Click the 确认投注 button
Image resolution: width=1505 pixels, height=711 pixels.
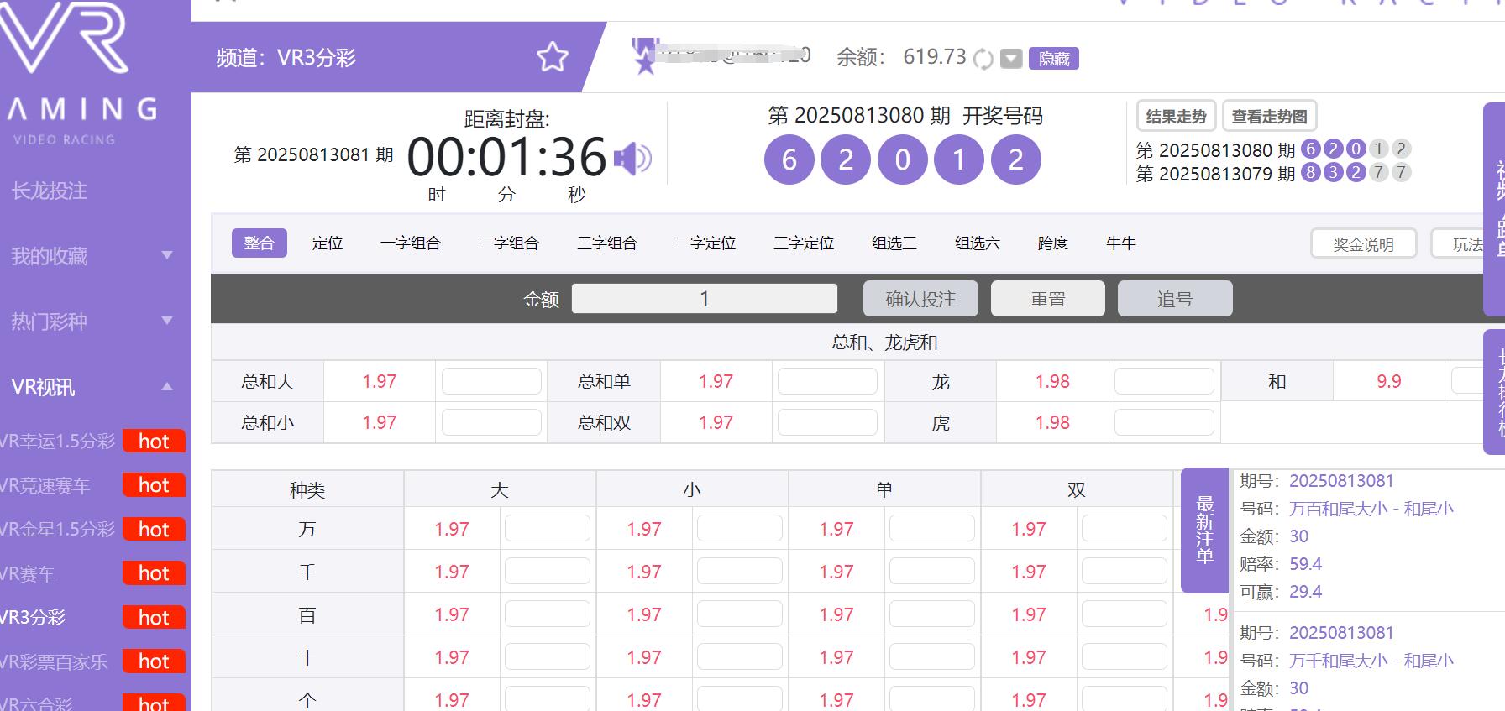(920, 299)
